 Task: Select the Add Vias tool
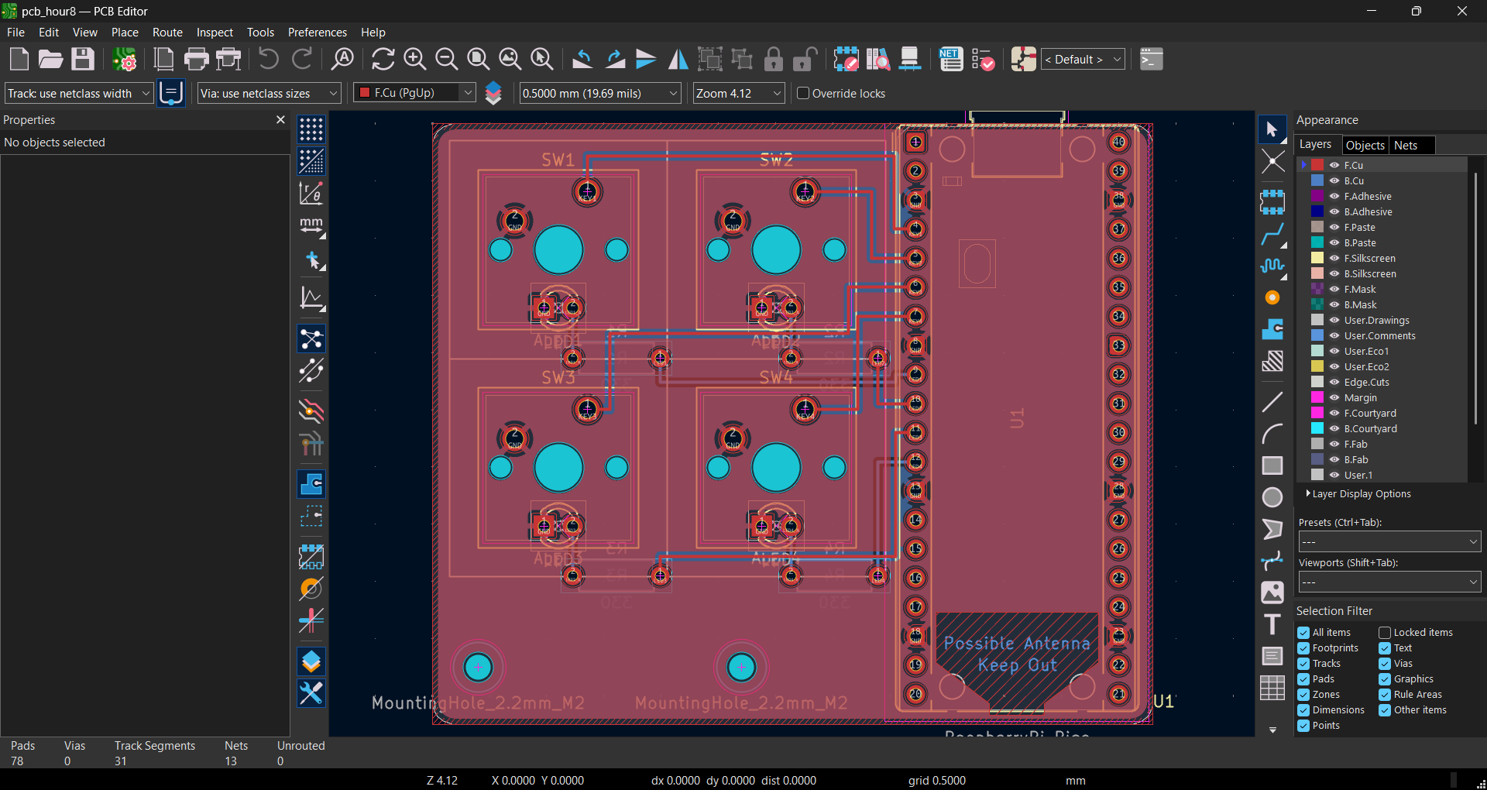(x=1272, y=297)
